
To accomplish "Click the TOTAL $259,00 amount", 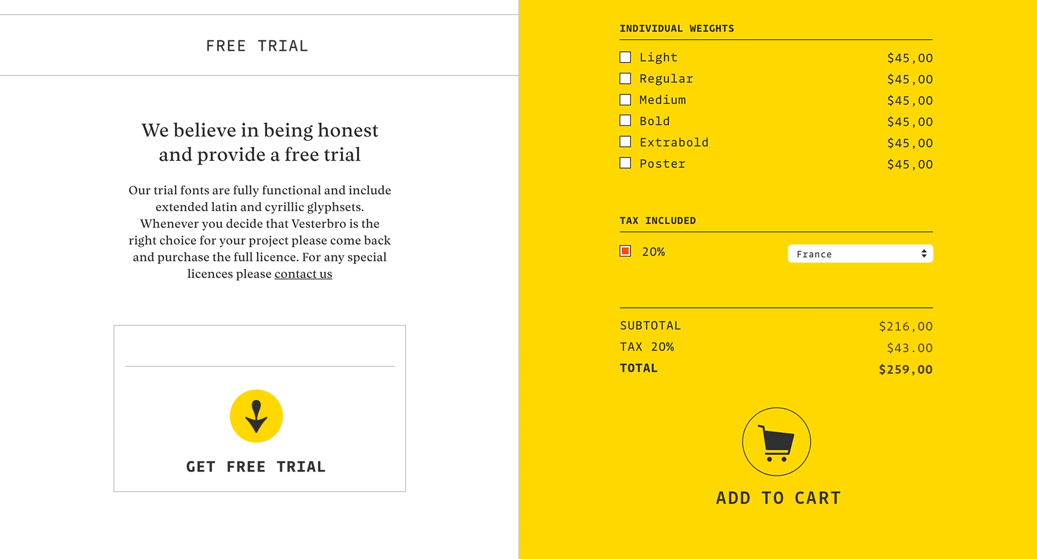I will pos(906,369).
